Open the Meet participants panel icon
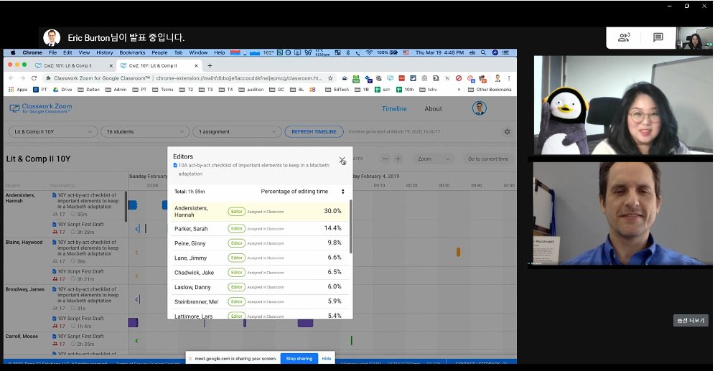 coord(624,37)
